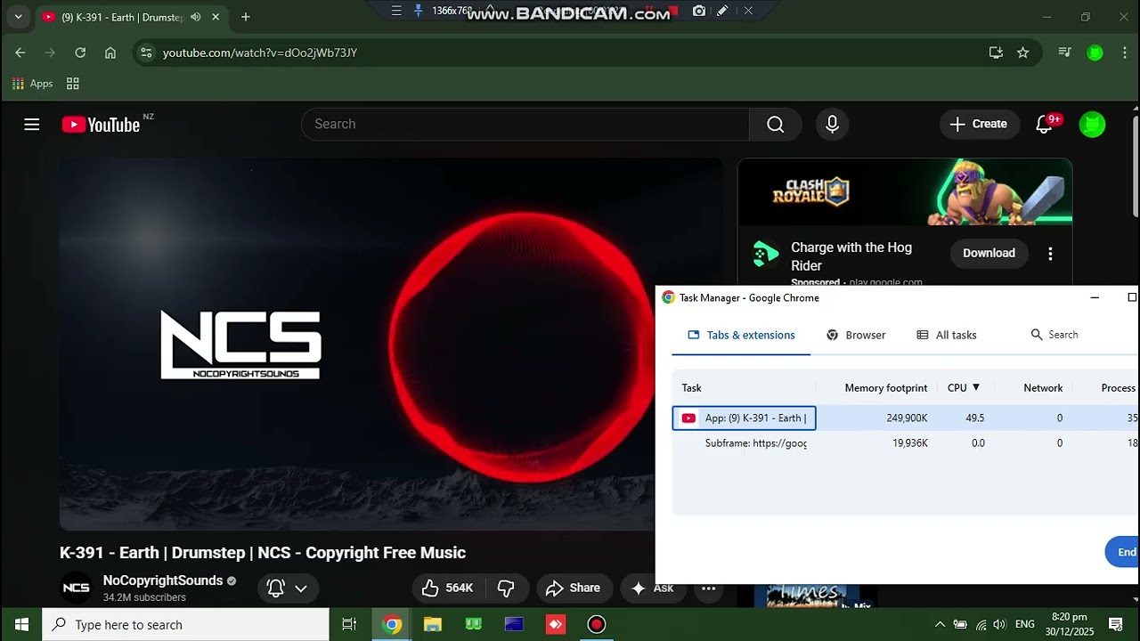Download Clash Royale from the ad
Viewport: 1140px width, 641px height.
point(989,254)
